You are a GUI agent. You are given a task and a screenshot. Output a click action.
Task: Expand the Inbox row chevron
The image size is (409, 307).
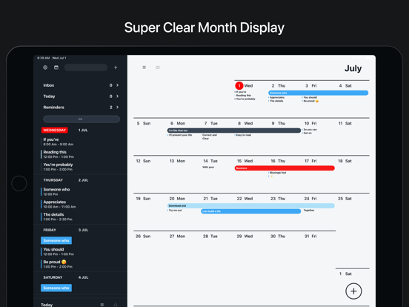(x=117, y=85)
